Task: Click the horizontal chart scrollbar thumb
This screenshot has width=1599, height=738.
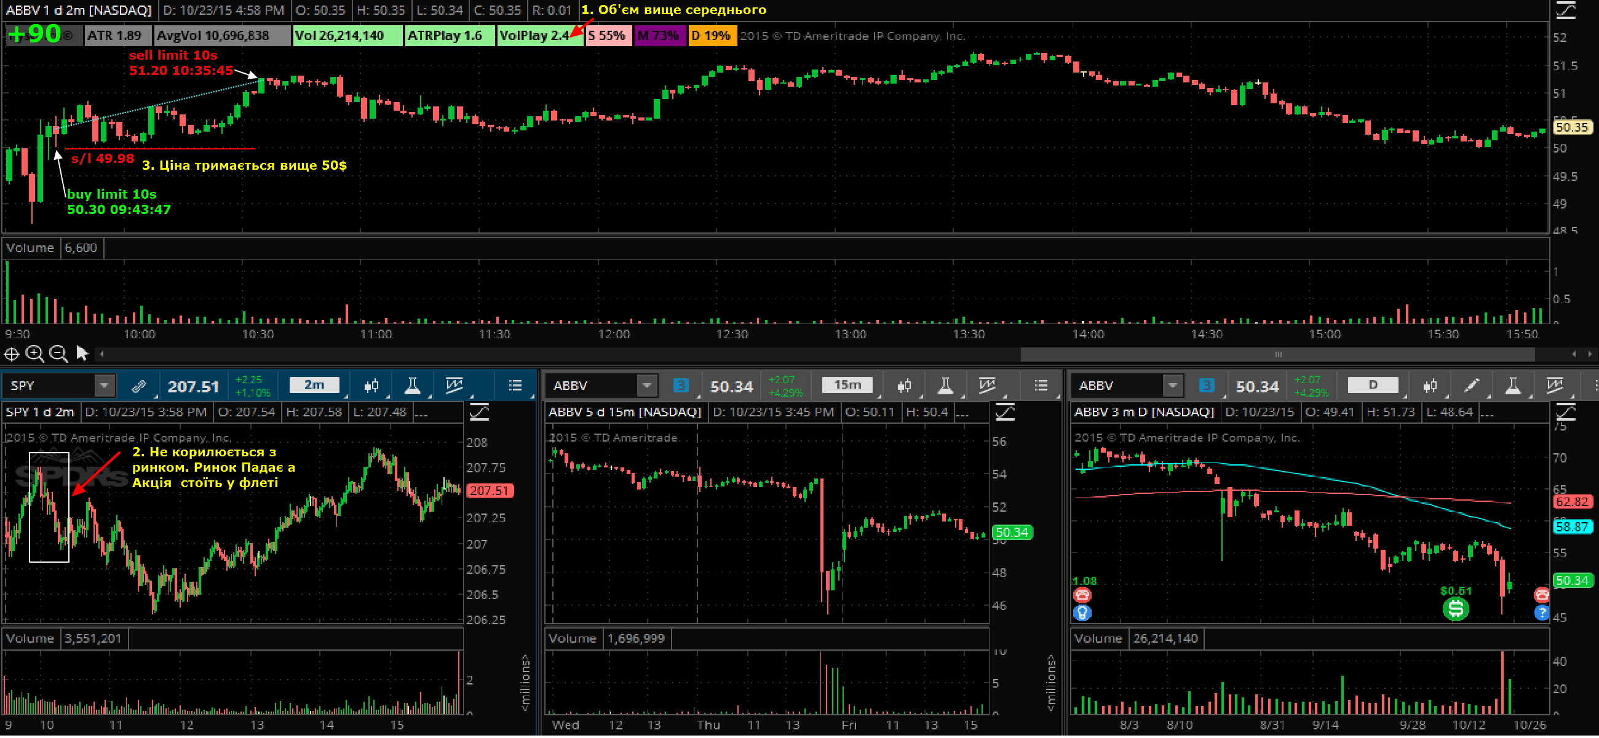Action: click(x=1277, y=355)
